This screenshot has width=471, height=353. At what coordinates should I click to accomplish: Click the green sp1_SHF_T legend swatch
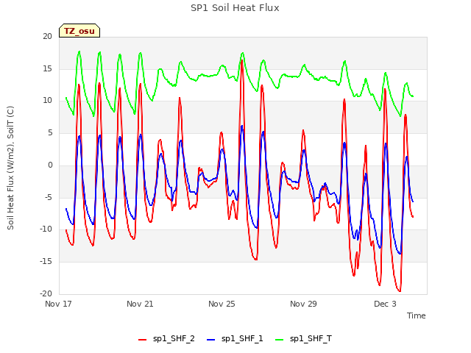click(x=280, y=340)
